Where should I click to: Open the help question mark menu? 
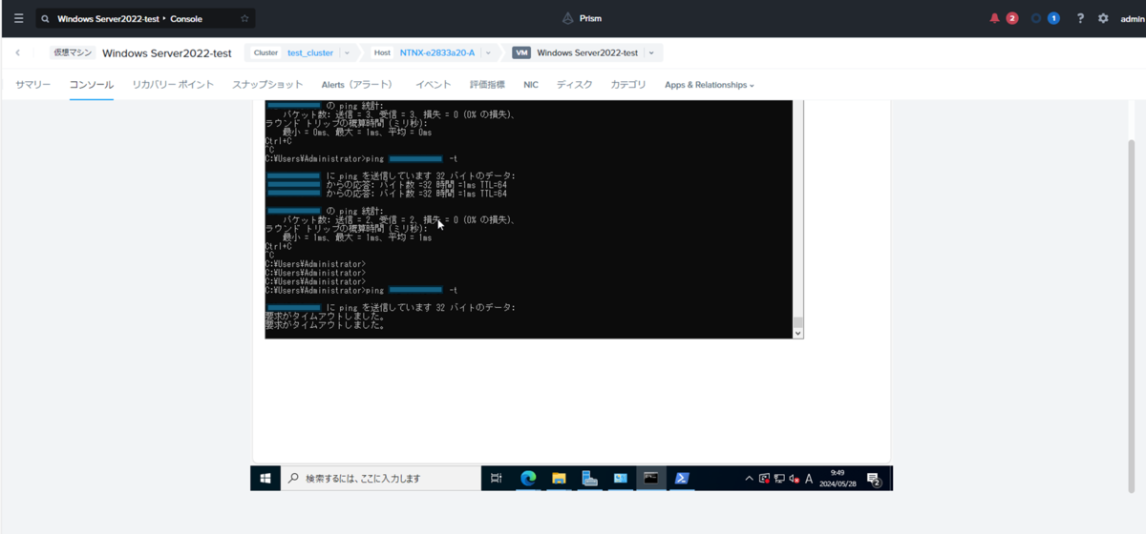coord(1080,18)
